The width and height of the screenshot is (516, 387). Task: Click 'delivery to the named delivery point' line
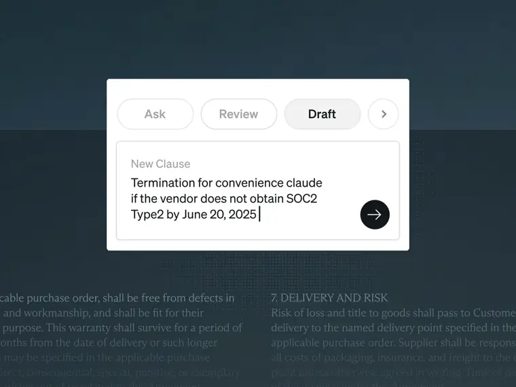(393, 328)
